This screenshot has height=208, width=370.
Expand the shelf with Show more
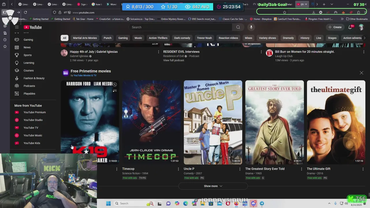[x=213, y=186]
